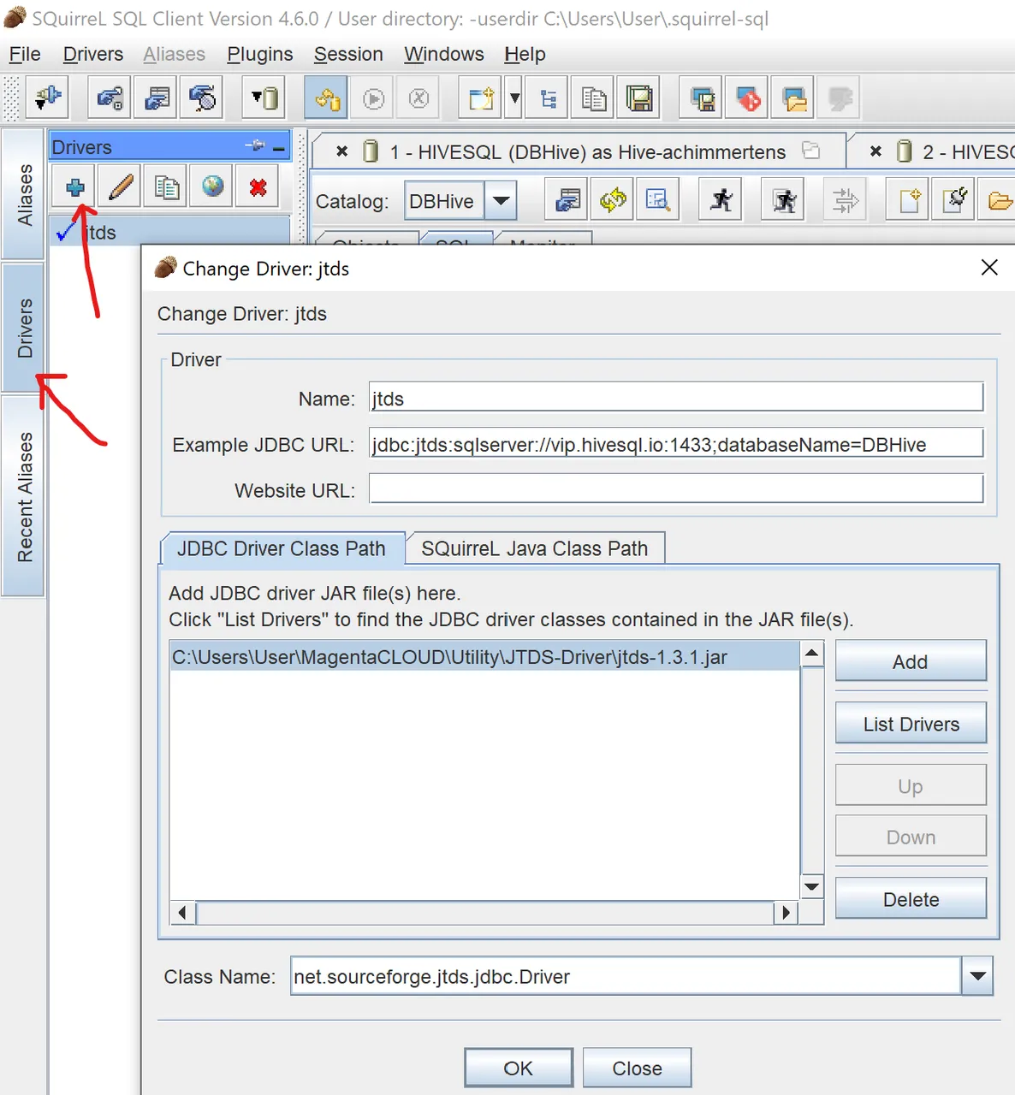Click the Delete button for JAR entry
Screen dimensions: 1015x1095
[x=911, y=899]
